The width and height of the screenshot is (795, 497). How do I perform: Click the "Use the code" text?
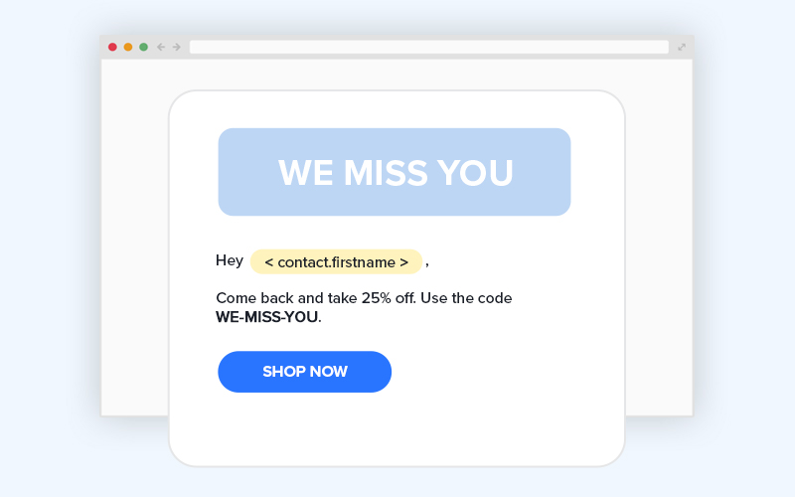point(466,297)
